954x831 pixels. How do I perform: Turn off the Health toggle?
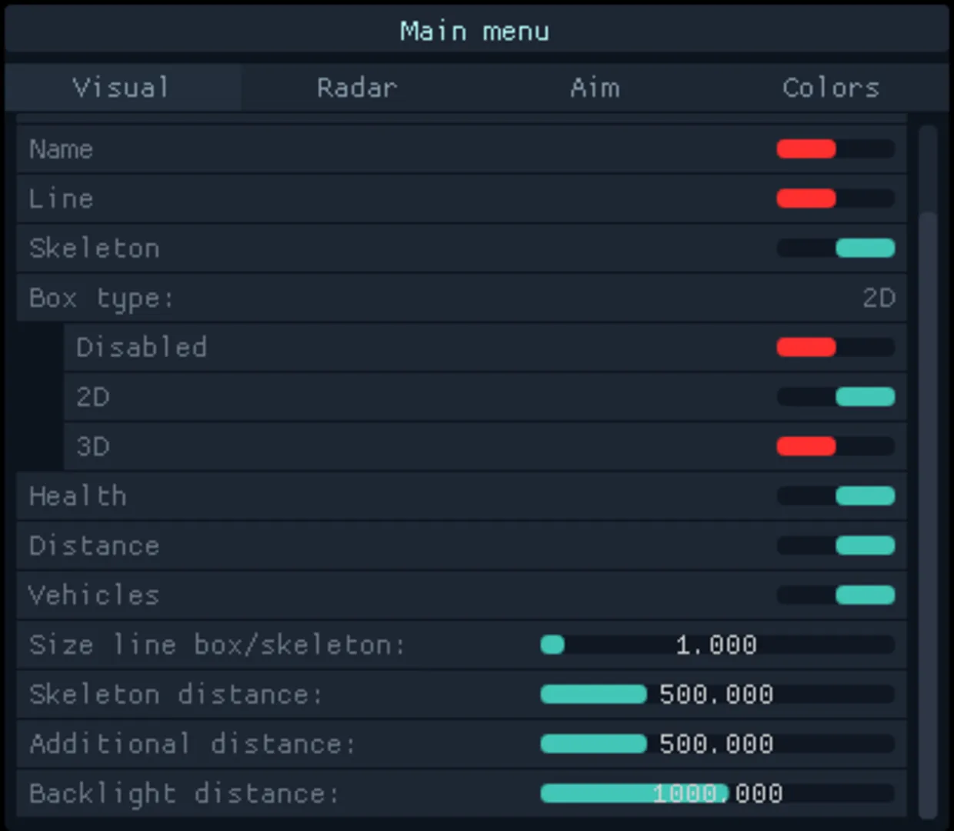pos(836,496)
